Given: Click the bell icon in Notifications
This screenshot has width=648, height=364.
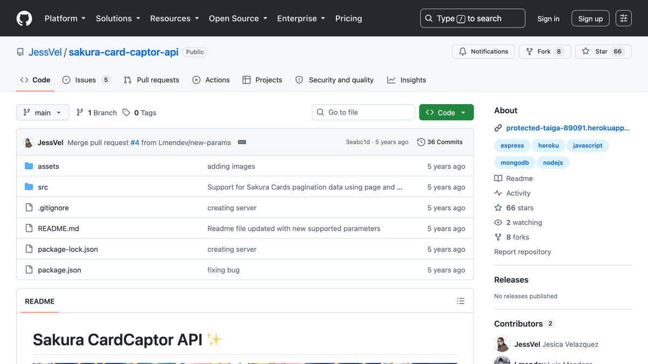Looking at the screenshot, I should 462,52.
